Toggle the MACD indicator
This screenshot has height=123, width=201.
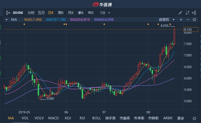(53, 118)
